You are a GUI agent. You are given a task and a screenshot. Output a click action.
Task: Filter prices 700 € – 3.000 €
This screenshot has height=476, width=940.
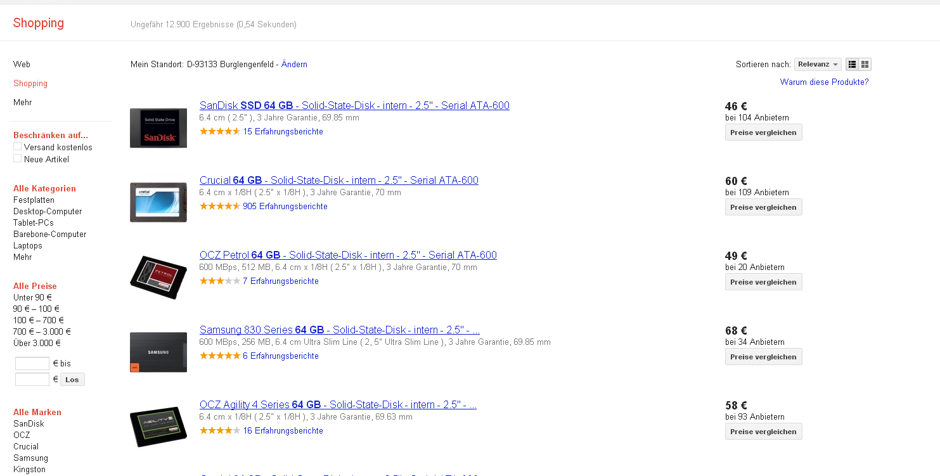tap(42, 331)
